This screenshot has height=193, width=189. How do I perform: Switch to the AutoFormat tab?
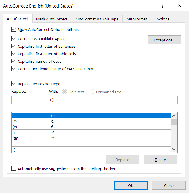(137, 19)
